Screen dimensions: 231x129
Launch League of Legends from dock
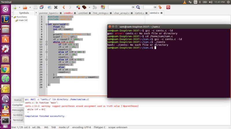5,19
